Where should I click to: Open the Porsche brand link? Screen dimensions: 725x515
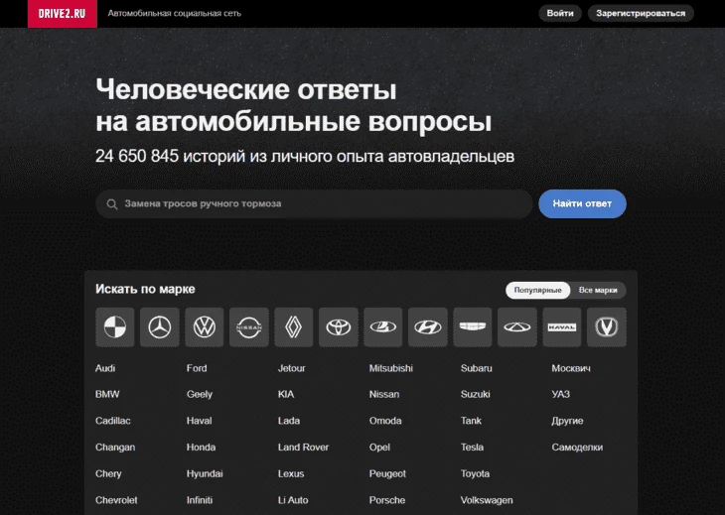[x=387, y=500]
